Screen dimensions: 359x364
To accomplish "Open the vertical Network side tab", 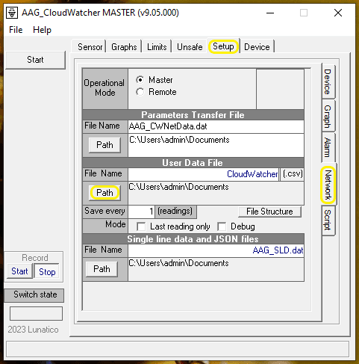I will (x=328, y=185).
